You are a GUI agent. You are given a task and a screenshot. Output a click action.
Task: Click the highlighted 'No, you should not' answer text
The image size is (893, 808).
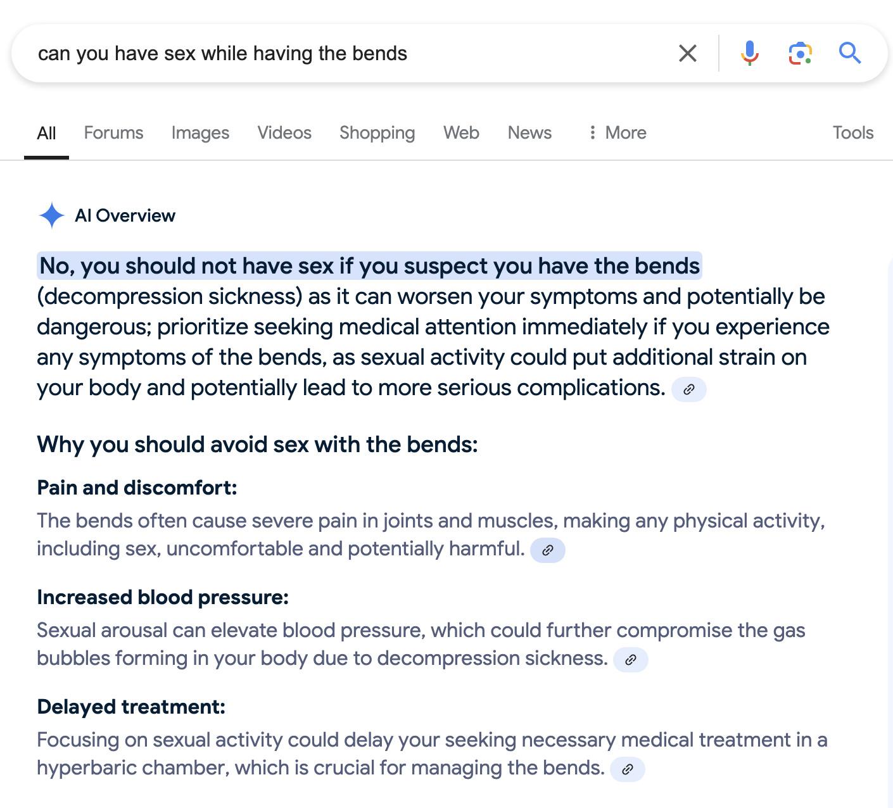[369, 266]
